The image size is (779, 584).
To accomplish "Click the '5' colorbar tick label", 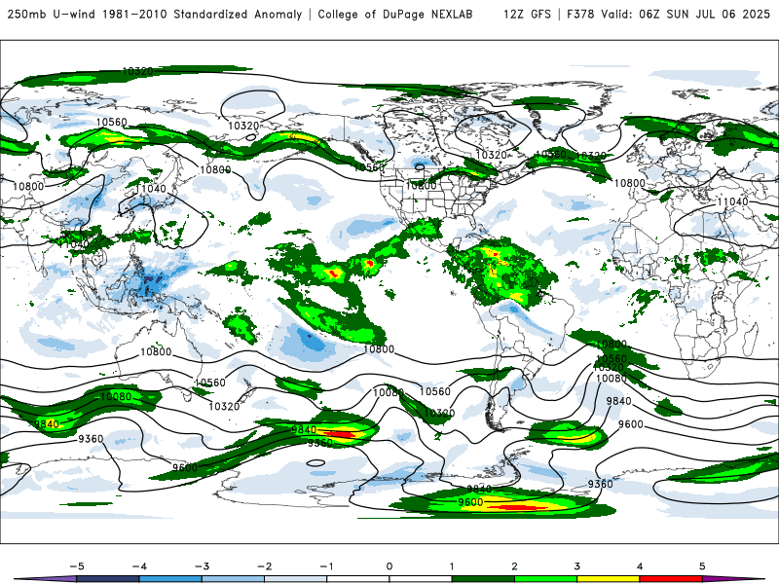I will (x=702, y=566).
